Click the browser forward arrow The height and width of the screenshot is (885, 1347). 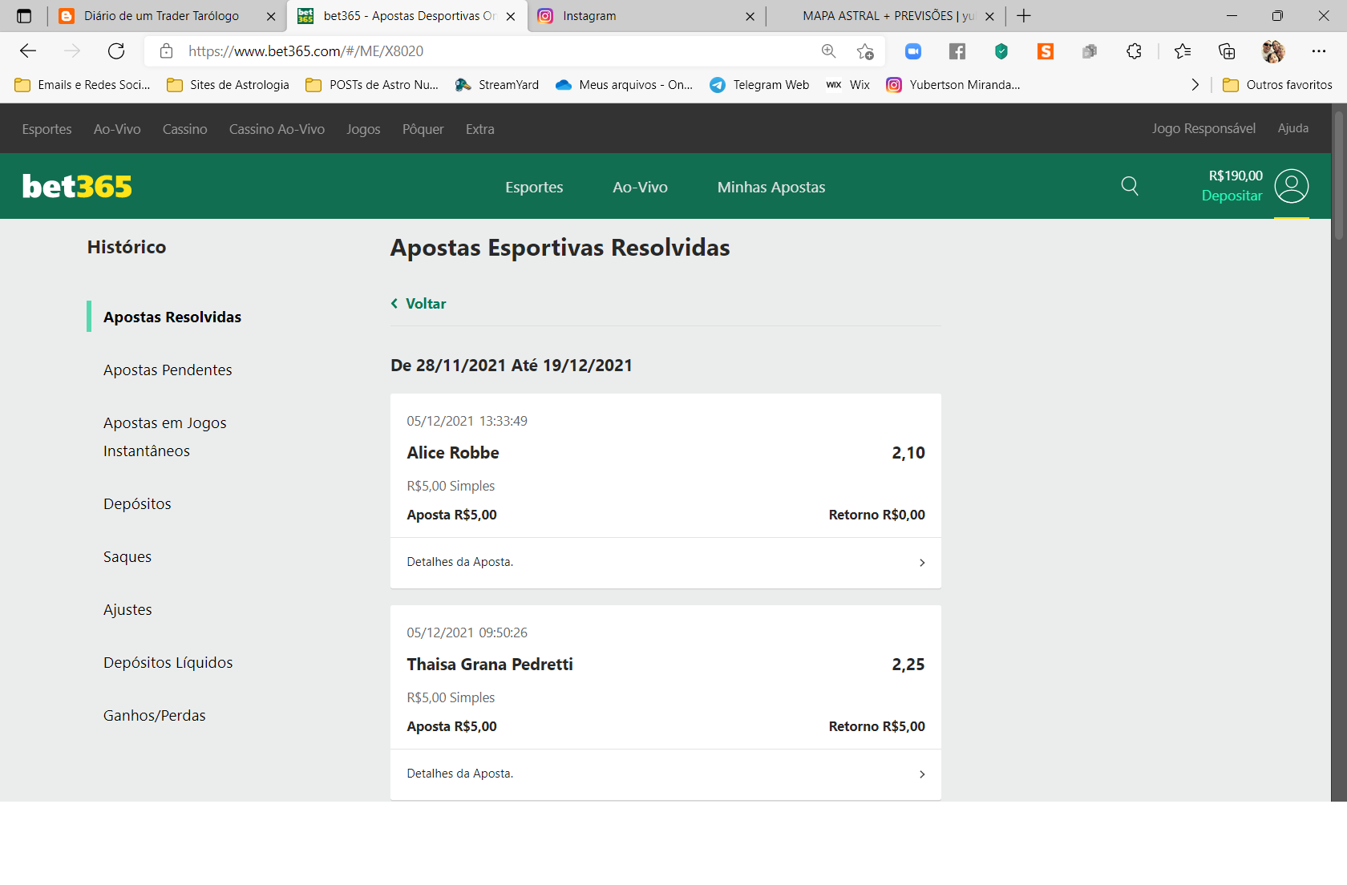(x=72, y=51)
